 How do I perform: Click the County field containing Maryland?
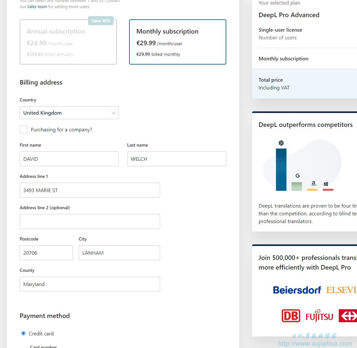point(90,284)
